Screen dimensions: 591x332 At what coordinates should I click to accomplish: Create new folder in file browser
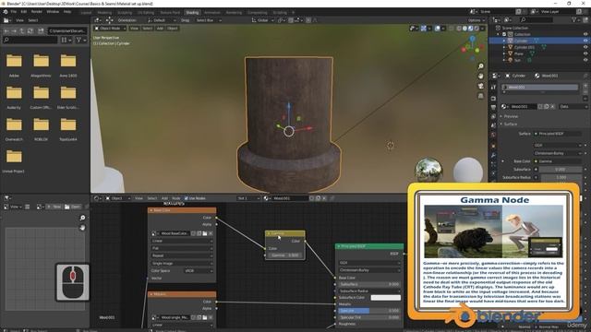(x=41, y=30)
